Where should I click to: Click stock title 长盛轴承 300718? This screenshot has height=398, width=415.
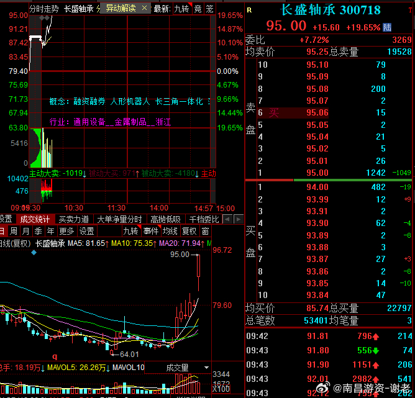point(331,10)
